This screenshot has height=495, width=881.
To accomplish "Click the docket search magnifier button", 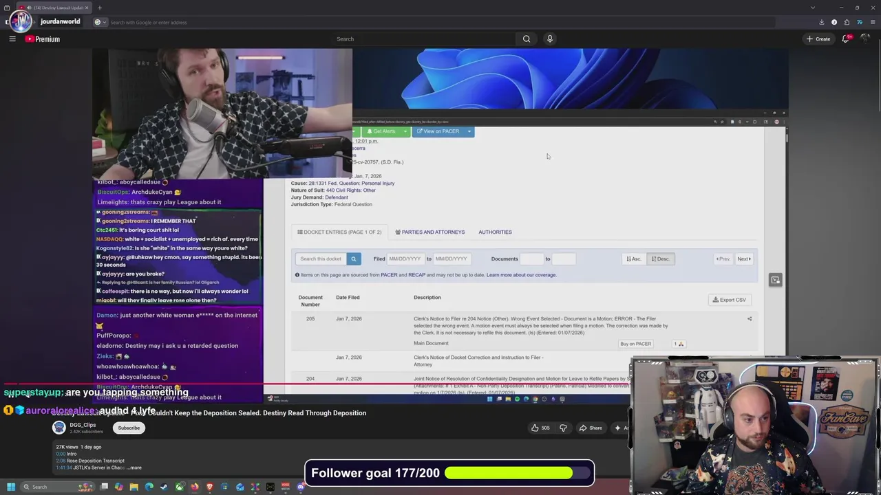I will pyautogui.click(x=354, y=258).
